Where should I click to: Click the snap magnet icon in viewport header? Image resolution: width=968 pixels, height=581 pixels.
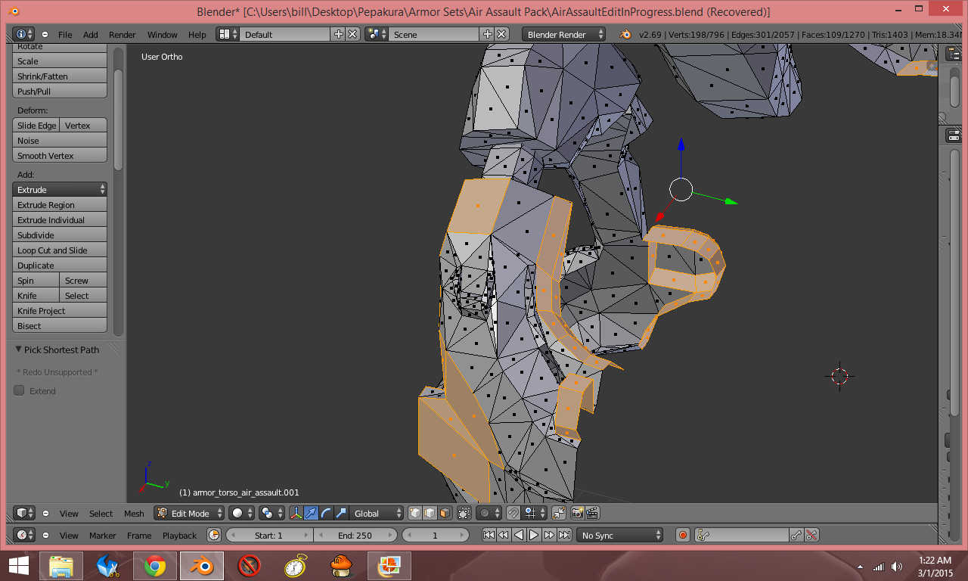[513, 513]
